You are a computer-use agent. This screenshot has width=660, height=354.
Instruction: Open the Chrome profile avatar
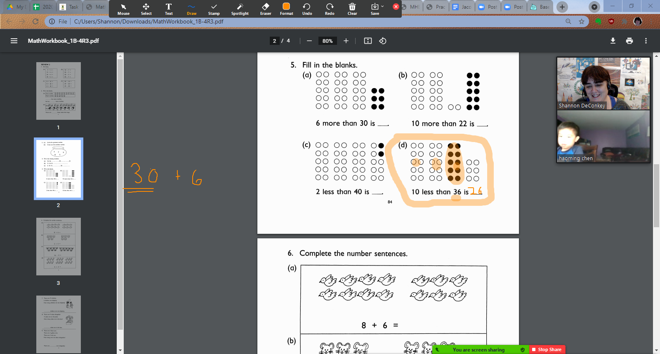coord(638,21)
